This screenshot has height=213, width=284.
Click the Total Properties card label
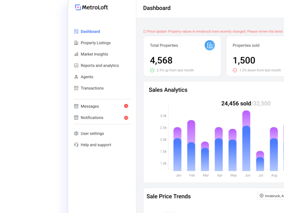tap(164, 45)
